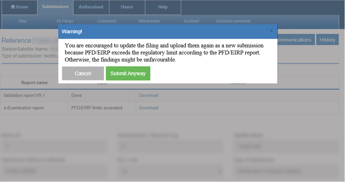Click the Home icon tab
The height and width of the screenshot is (182, 345).
(x=19, y=7)
